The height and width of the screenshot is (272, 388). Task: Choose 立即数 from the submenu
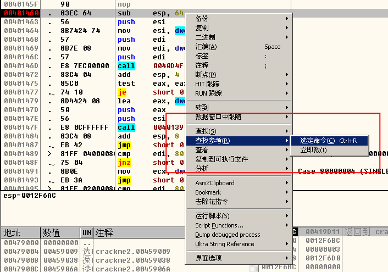tap(313, 150)
